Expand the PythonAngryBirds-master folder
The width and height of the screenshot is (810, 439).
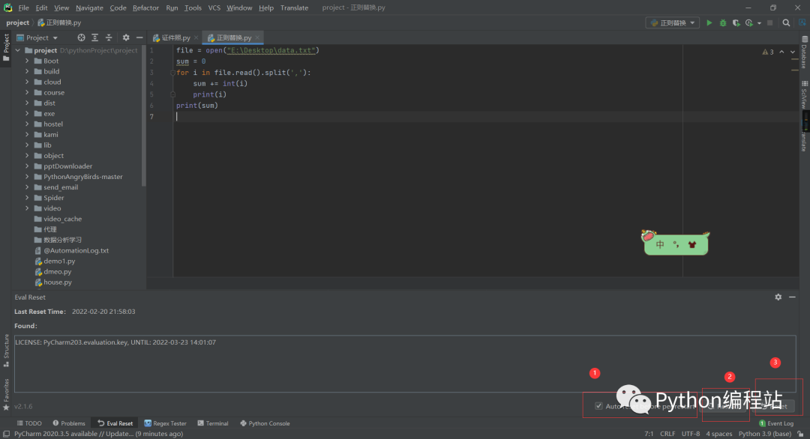(x=28, y=177)
